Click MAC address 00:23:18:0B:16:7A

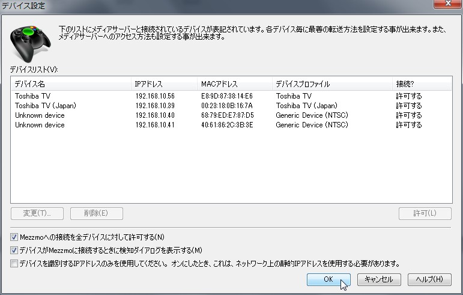227,105
